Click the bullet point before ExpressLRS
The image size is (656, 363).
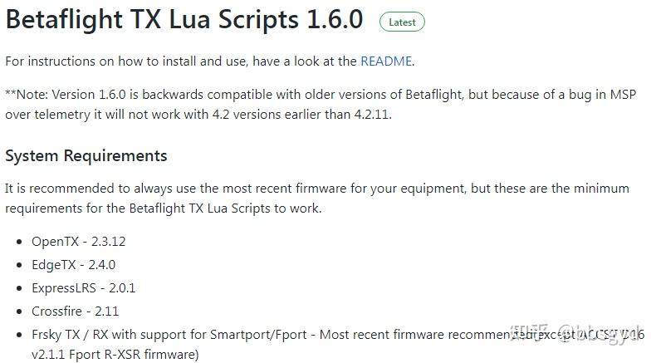[20, 288]
